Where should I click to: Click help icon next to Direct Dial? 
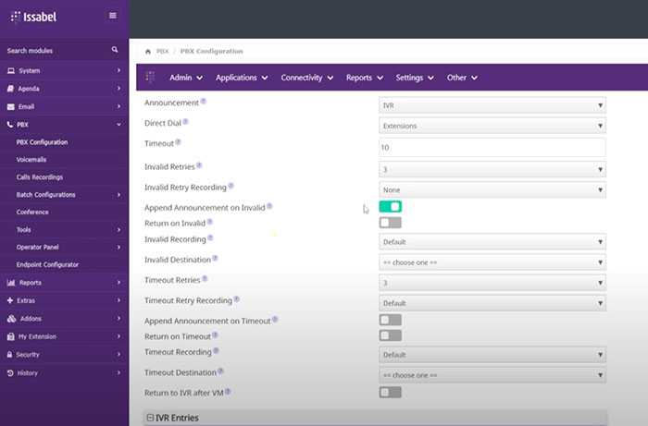[185, 121]
